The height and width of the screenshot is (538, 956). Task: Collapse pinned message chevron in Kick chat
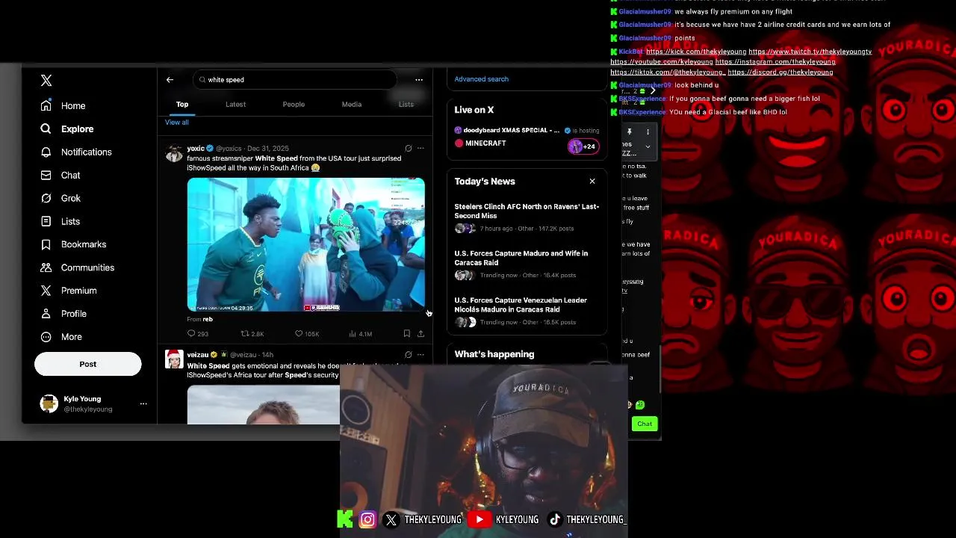coord(648,146)
